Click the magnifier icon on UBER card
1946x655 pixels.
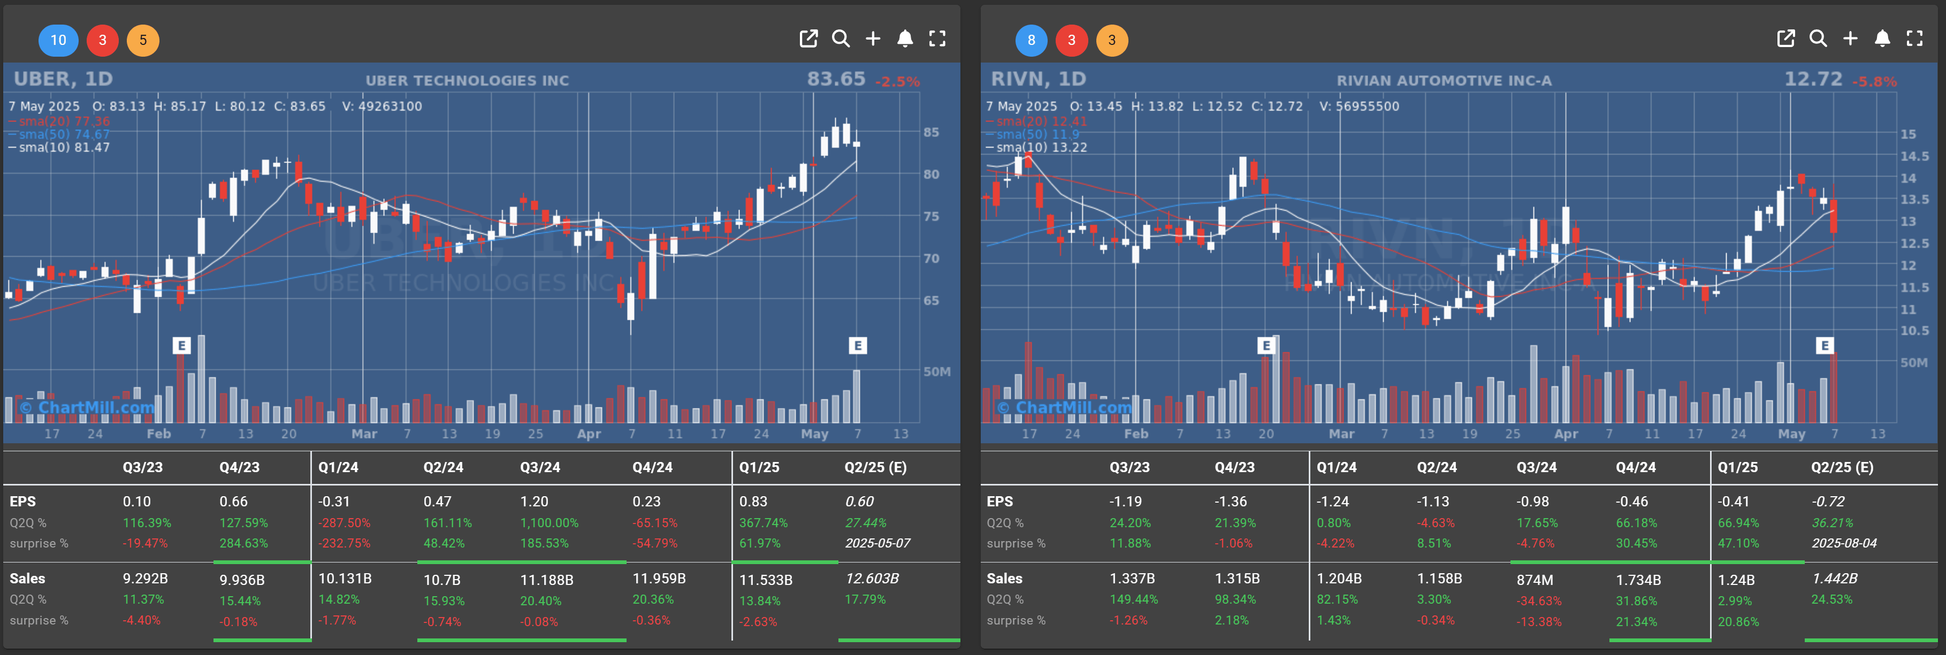click(x=841, y=38)
